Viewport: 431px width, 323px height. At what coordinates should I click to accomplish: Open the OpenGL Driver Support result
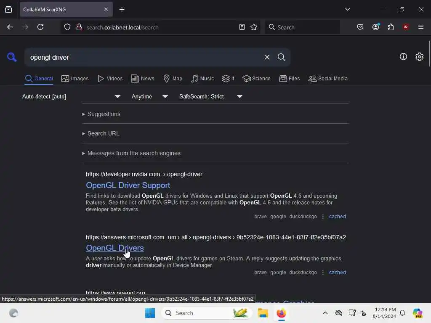pos(128,185)
